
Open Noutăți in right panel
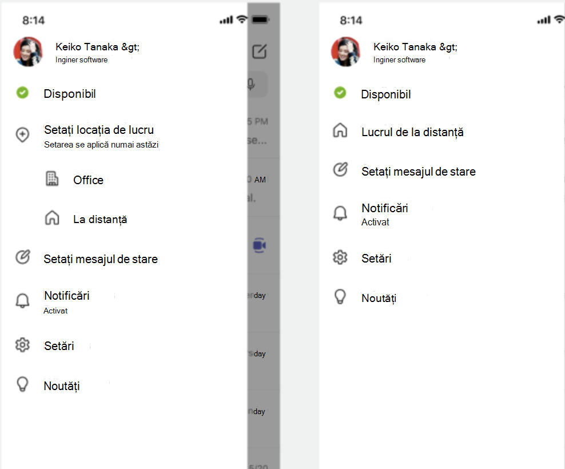pyautogui.click(x=379, y=299)
